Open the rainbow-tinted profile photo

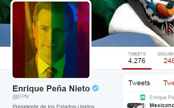tap(51, 40)
